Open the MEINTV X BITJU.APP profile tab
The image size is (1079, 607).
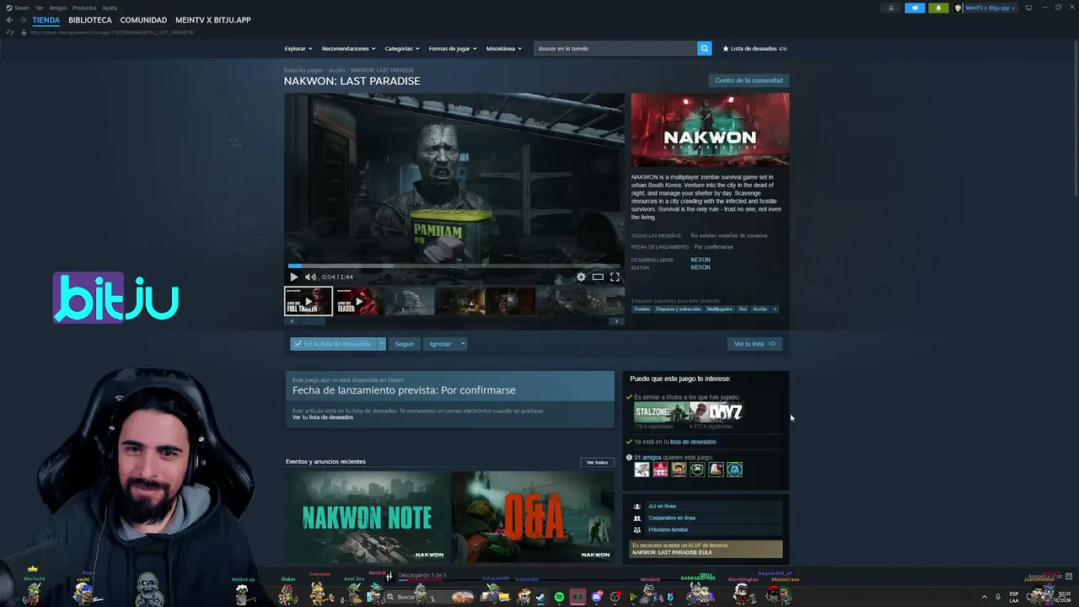[x=213, y=20]
